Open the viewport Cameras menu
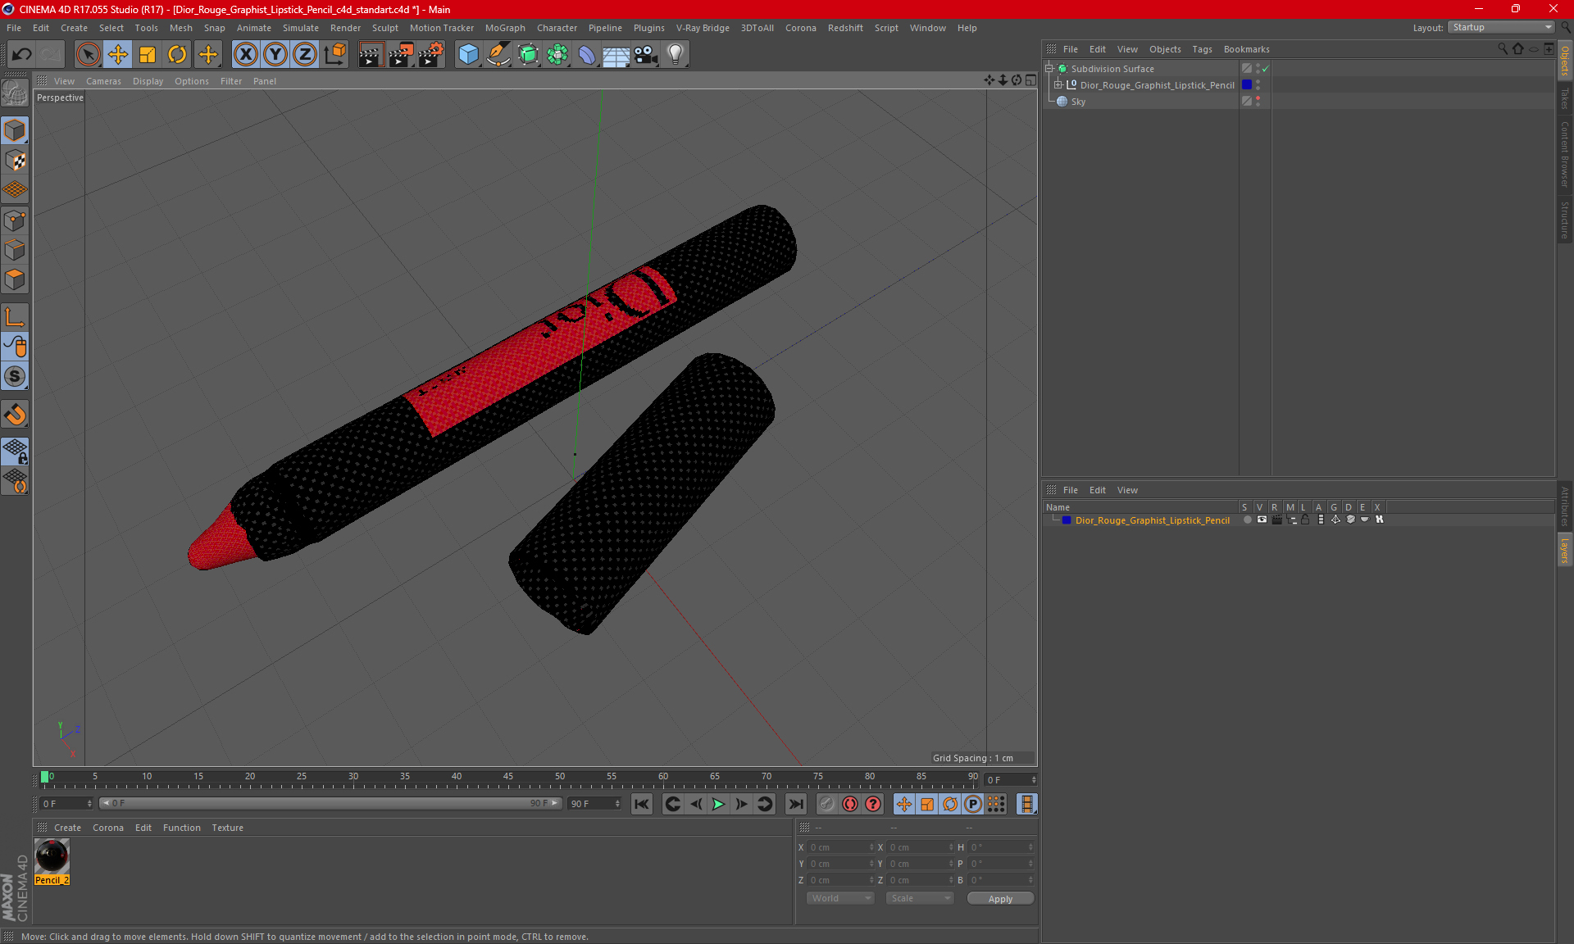This screenshot has height=944, width=1574. click(103, 81)
